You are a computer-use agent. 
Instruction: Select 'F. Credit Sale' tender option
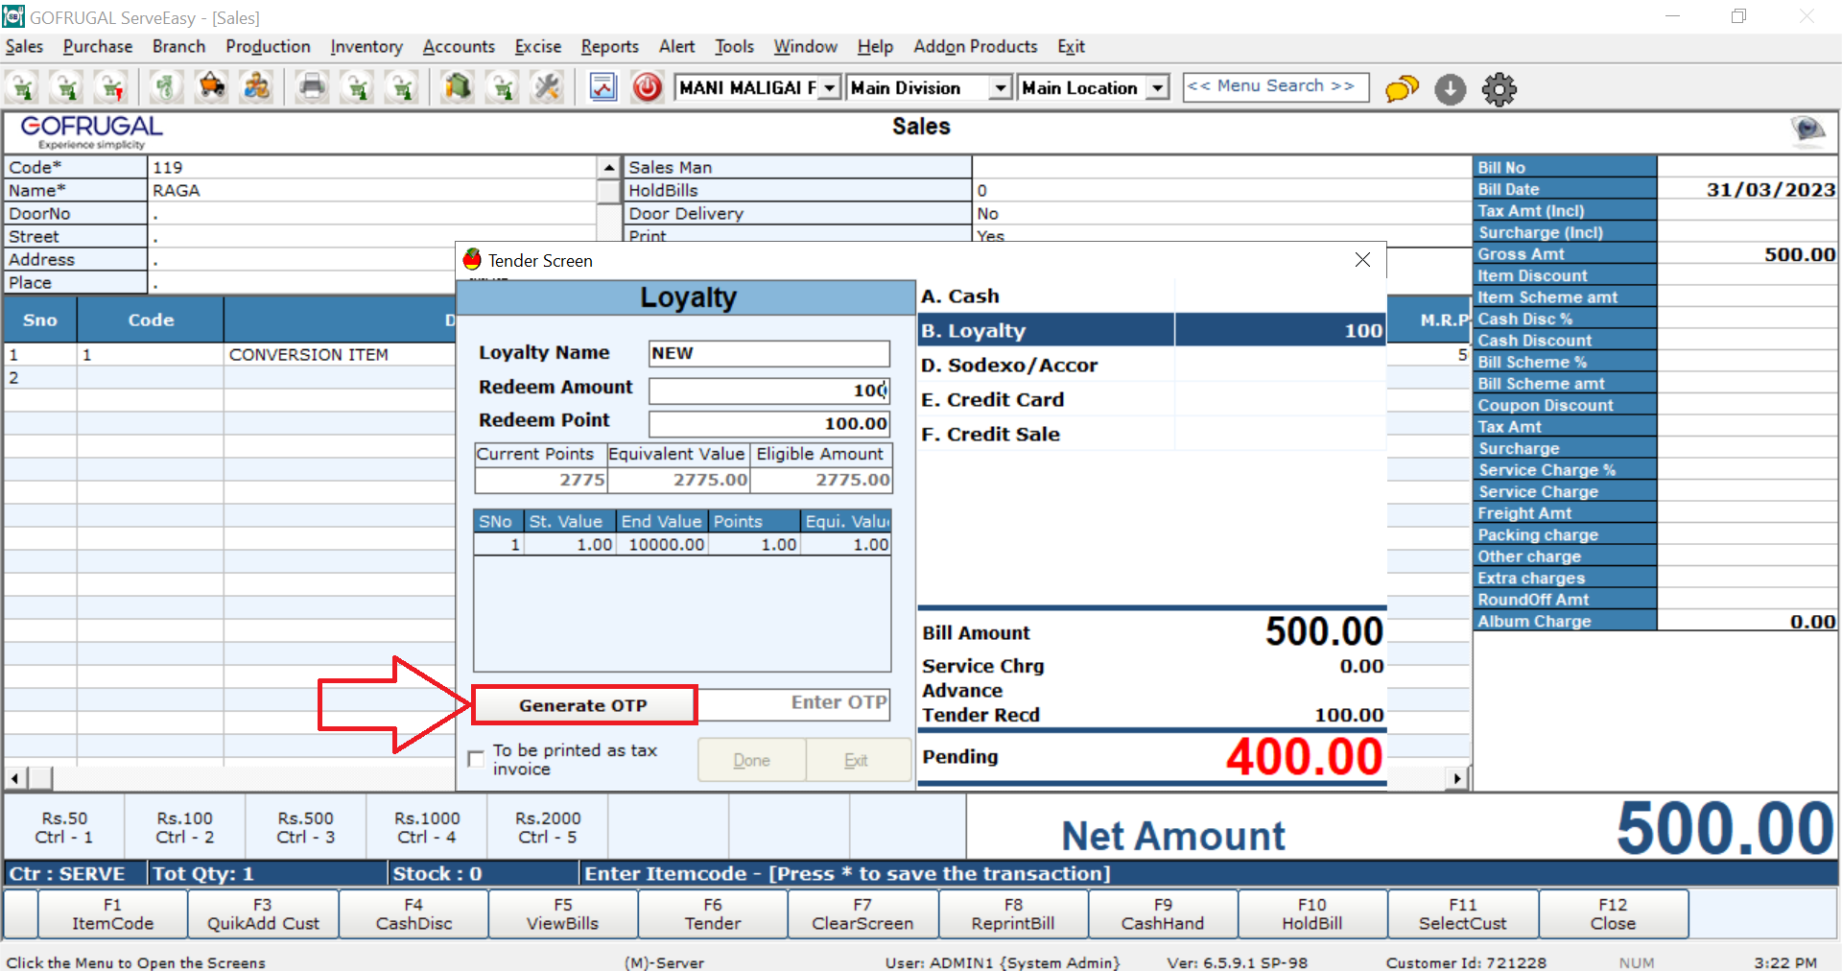pyautogui.click(x=1151, y=435)
